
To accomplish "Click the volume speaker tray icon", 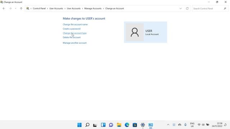I will pos(203,125).
